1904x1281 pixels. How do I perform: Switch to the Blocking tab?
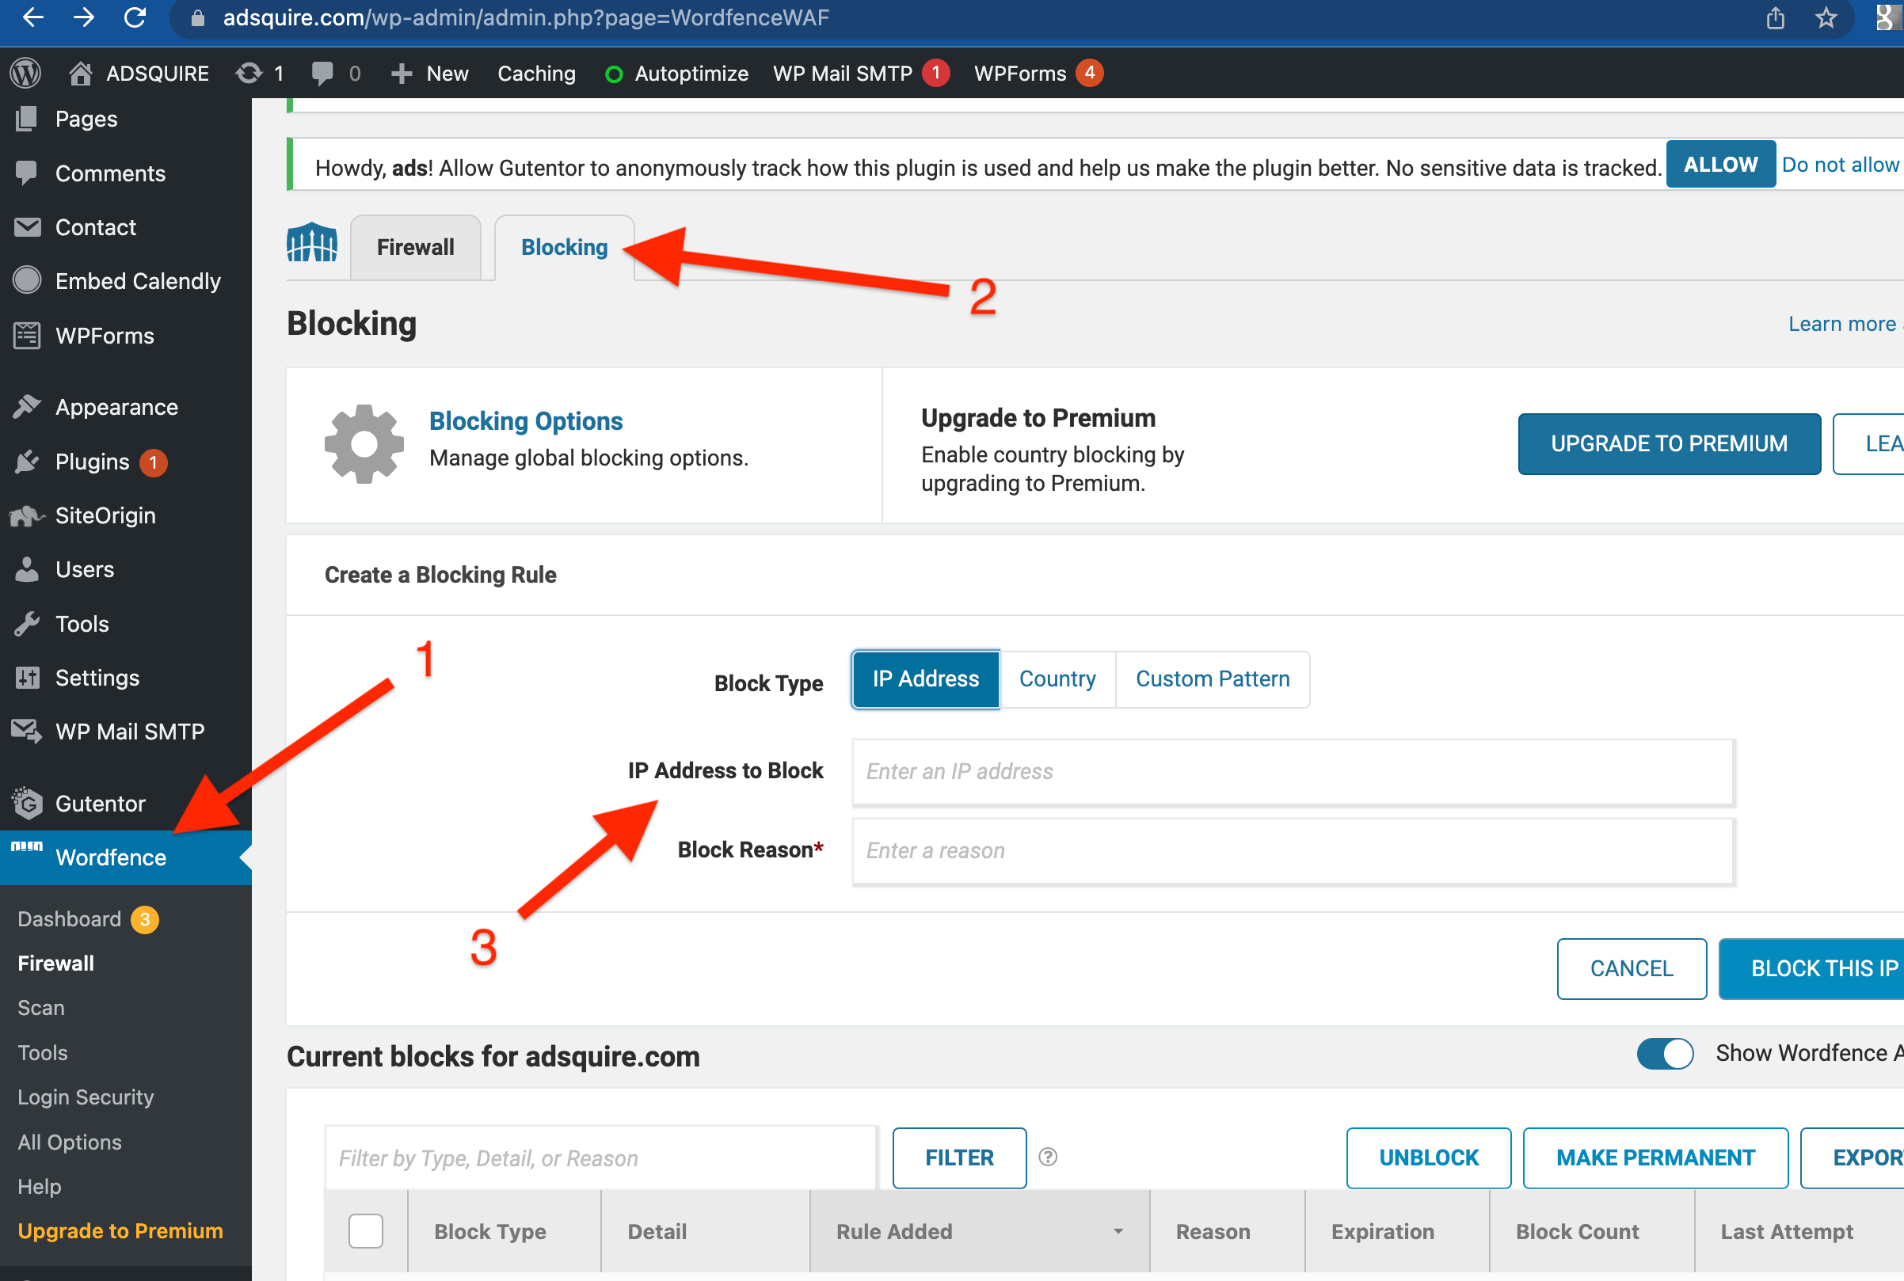tap(563, 246)
